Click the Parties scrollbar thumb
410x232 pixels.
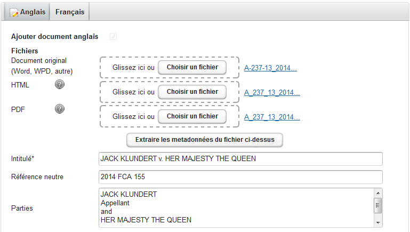tap(378, 205)
